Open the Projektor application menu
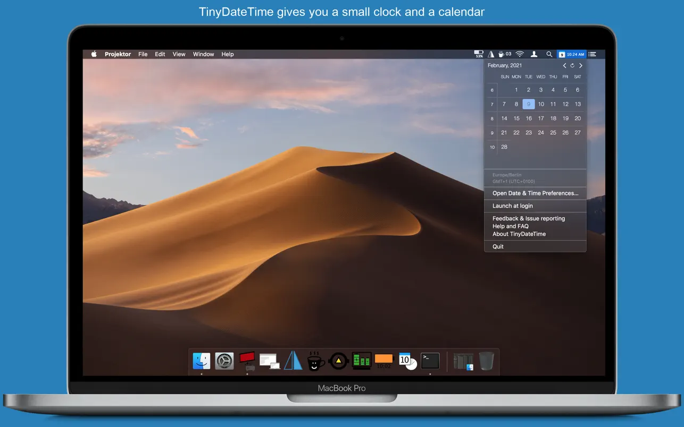The height and width of the screenshot is (427, 684). coord(118,54)
